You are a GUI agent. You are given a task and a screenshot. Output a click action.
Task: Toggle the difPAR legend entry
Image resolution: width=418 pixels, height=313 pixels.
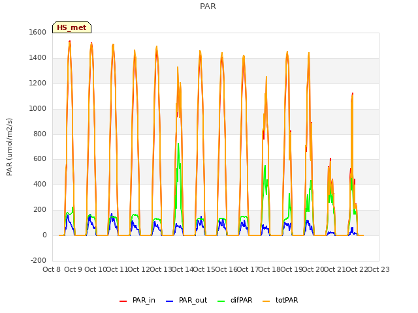pos(235,300)
